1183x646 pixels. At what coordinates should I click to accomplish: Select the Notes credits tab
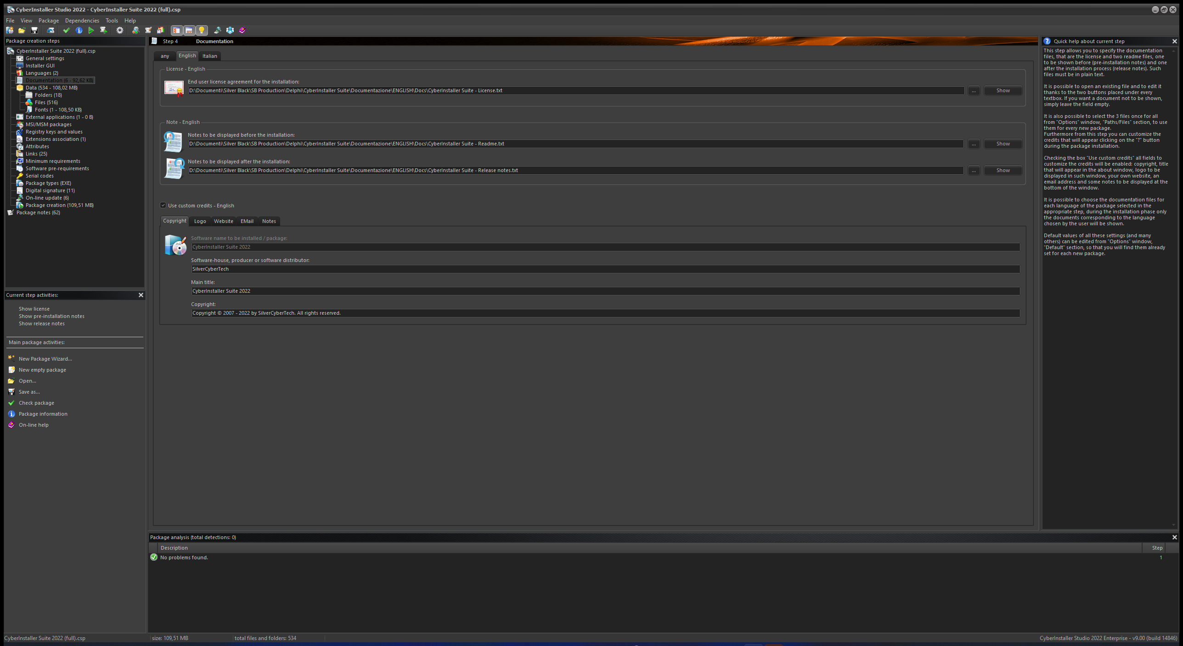click(269, 221)
